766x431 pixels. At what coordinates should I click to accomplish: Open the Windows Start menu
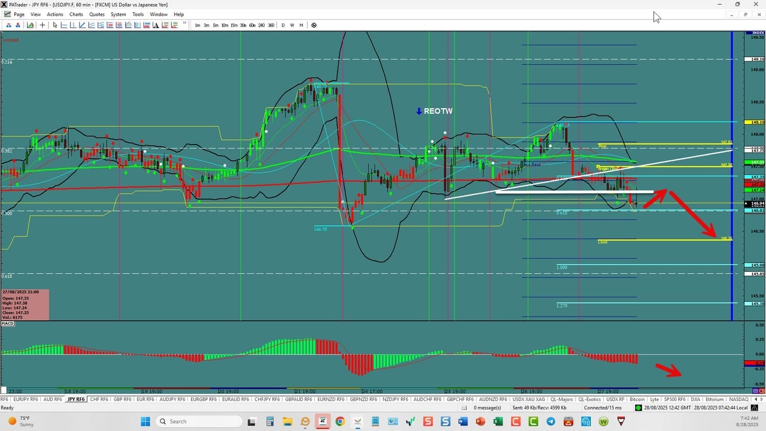146,421
